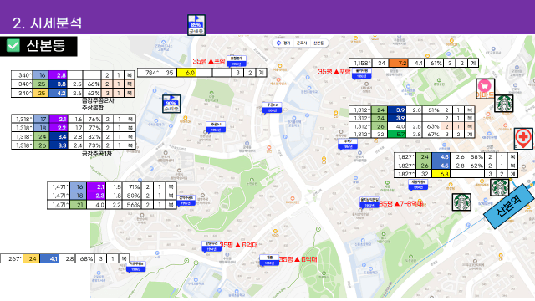The height and width of the screenshot is (301, 535).
Task: Select 경기 in the map breadcrumb
Action: click(287, 43)
